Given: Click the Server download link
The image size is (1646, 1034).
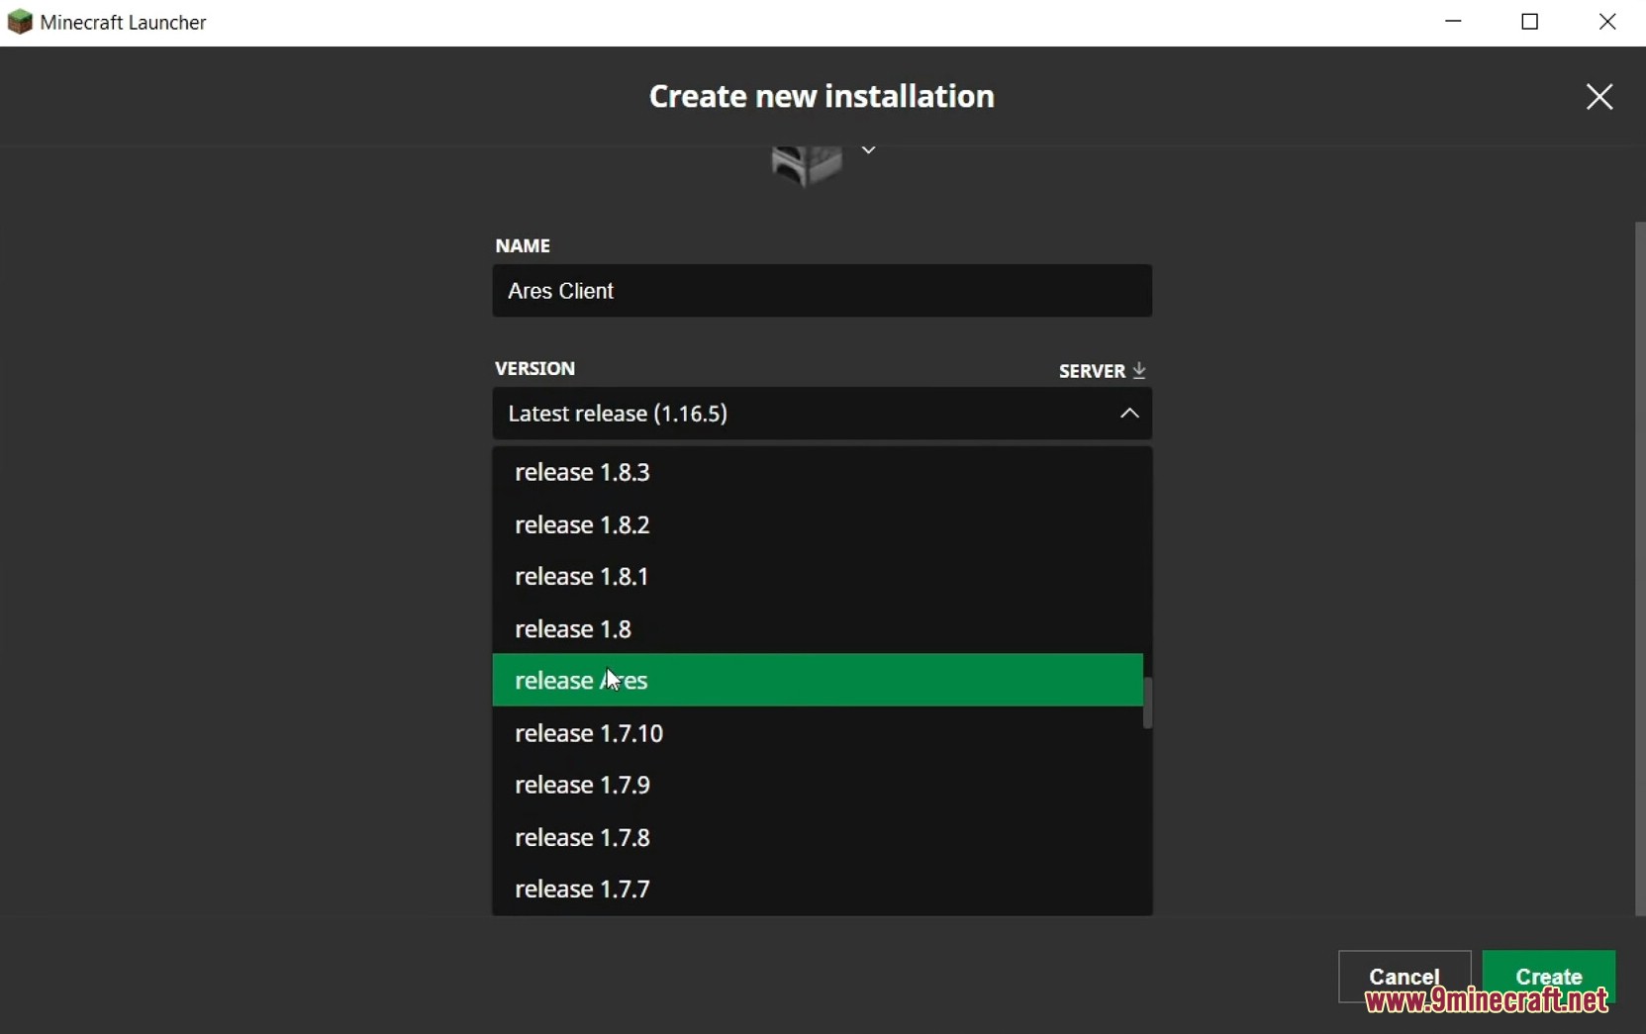Looking at the screenshot, I should pyautogui.click(x=1102, y=371).
